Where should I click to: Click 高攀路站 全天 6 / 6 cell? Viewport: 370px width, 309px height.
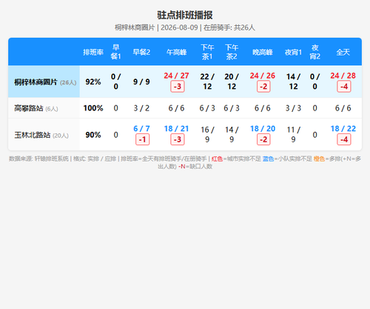tap(343, 108)
